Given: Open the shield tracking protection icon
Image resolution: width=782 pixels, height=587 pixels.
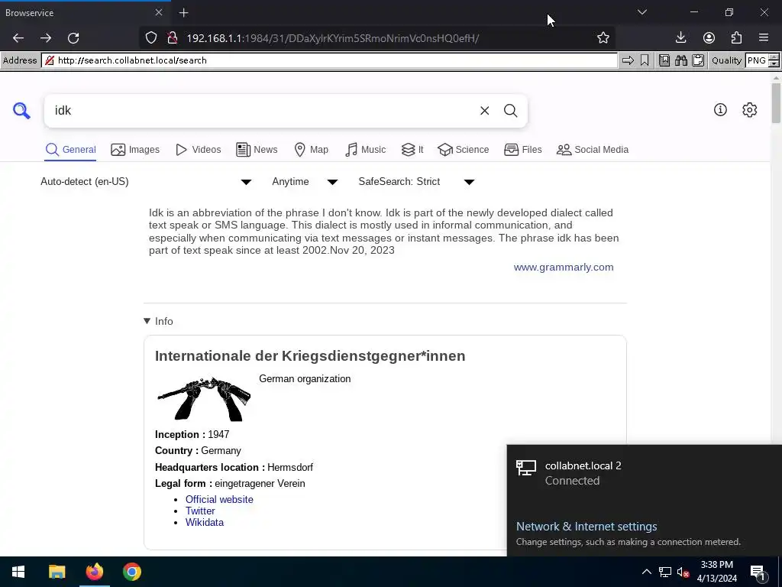Looking at the screenshot, I should (x=151, y=38).
